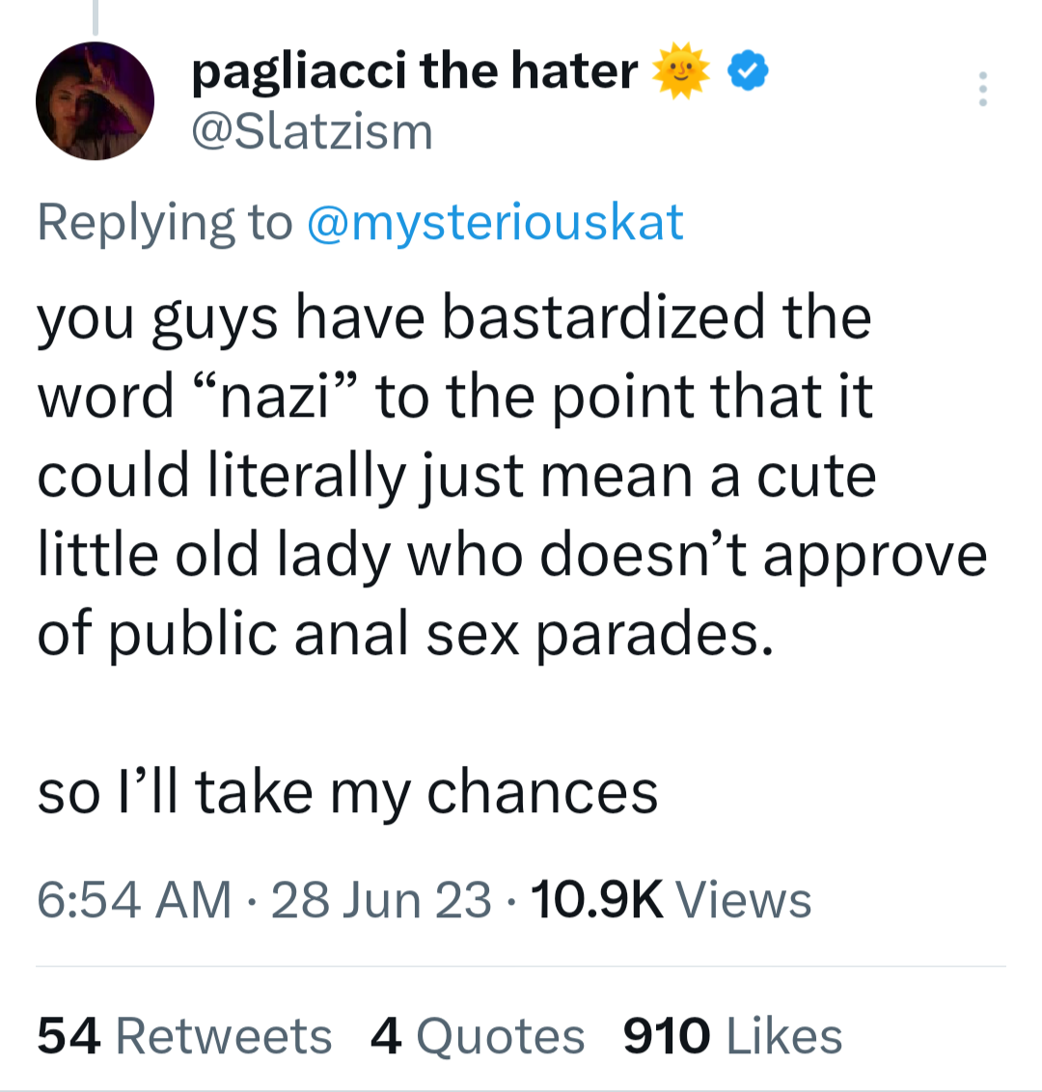Click the 28 Jun 23 date
Viewport: 1042px width, 1092px height.
click(381, 899)
